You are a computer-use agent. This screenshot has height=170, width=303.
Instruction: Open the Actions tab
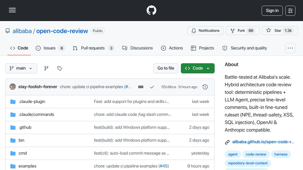point(172,48)
